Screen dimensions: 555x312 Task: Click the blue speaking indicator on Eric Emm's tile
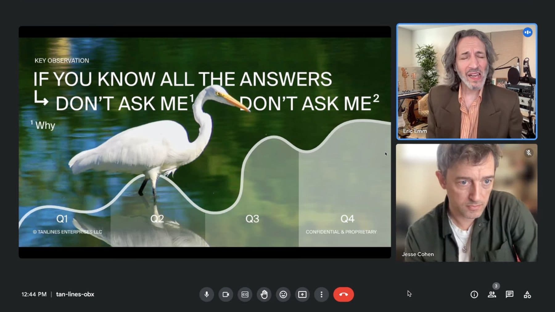pos(528,32)
